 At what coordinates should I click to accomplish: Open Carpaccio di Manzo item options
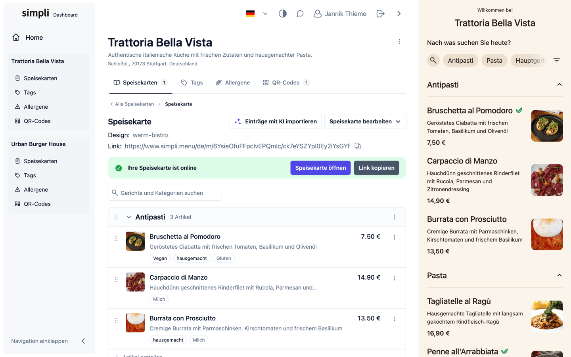click(394, 278)
